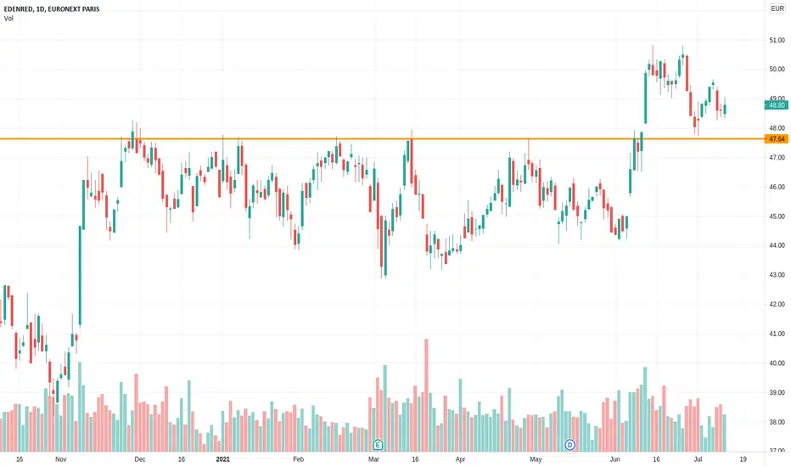Click the Jul label on time axis

pyautogui.click(x=698, y=459)
